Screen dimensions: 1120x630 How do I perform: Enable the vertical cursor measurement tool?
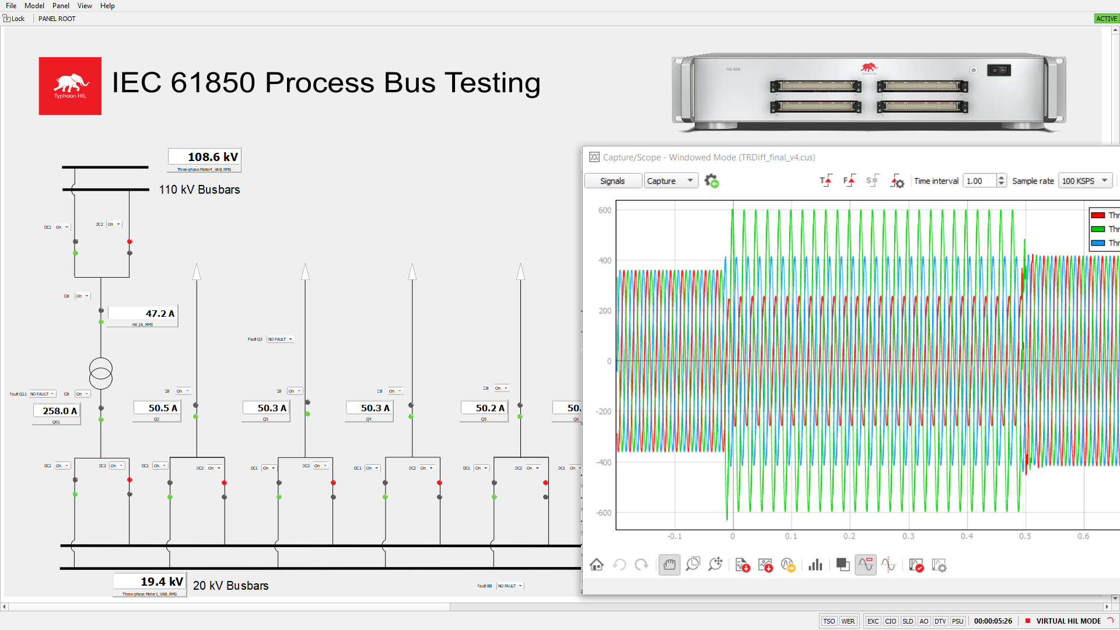[x=889, y=564]
